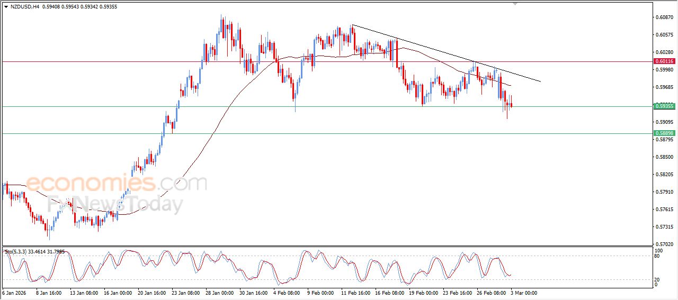Click the 0.60870 price scale label
Screen dimensions: 678x300
[x=665, y=17]
